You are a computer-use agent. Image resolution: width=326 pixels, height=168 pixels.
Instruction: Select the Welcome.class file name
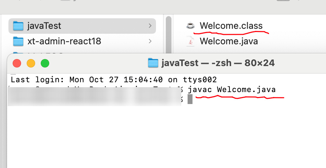pos(231,26)
